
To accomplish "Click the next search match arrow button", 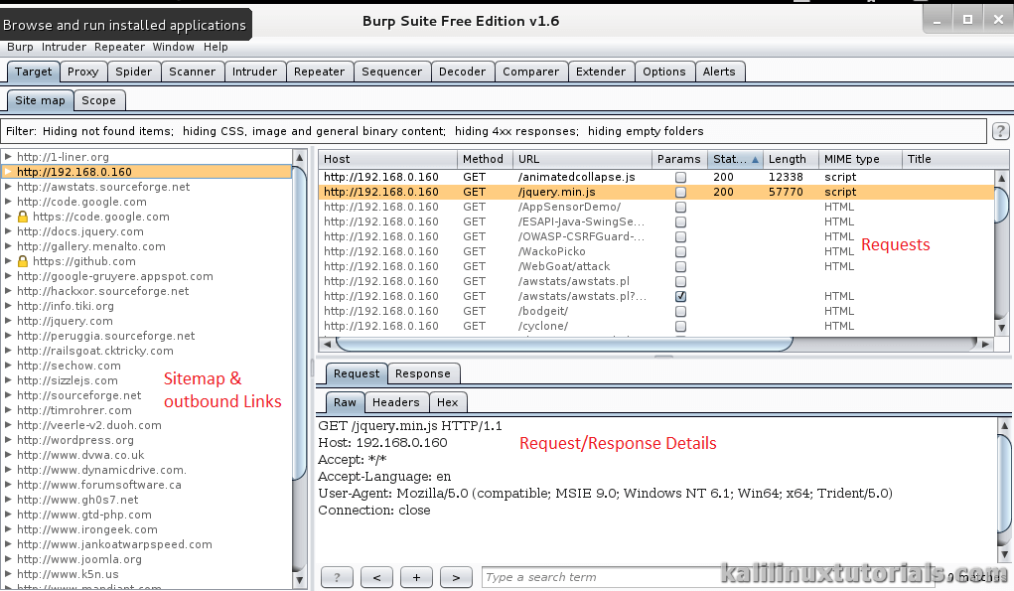I will 455,577.
